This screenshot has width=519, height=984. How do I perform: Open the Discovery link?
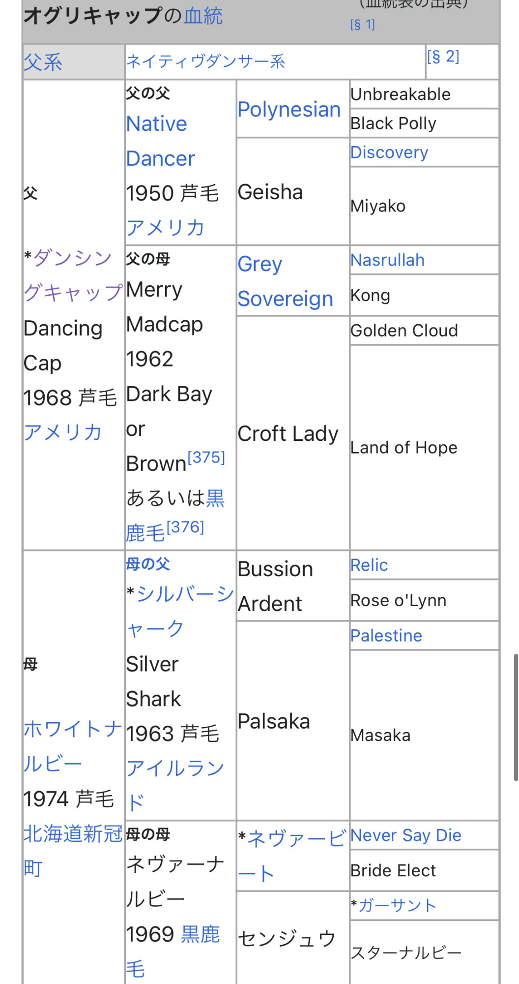coord(389,153)
